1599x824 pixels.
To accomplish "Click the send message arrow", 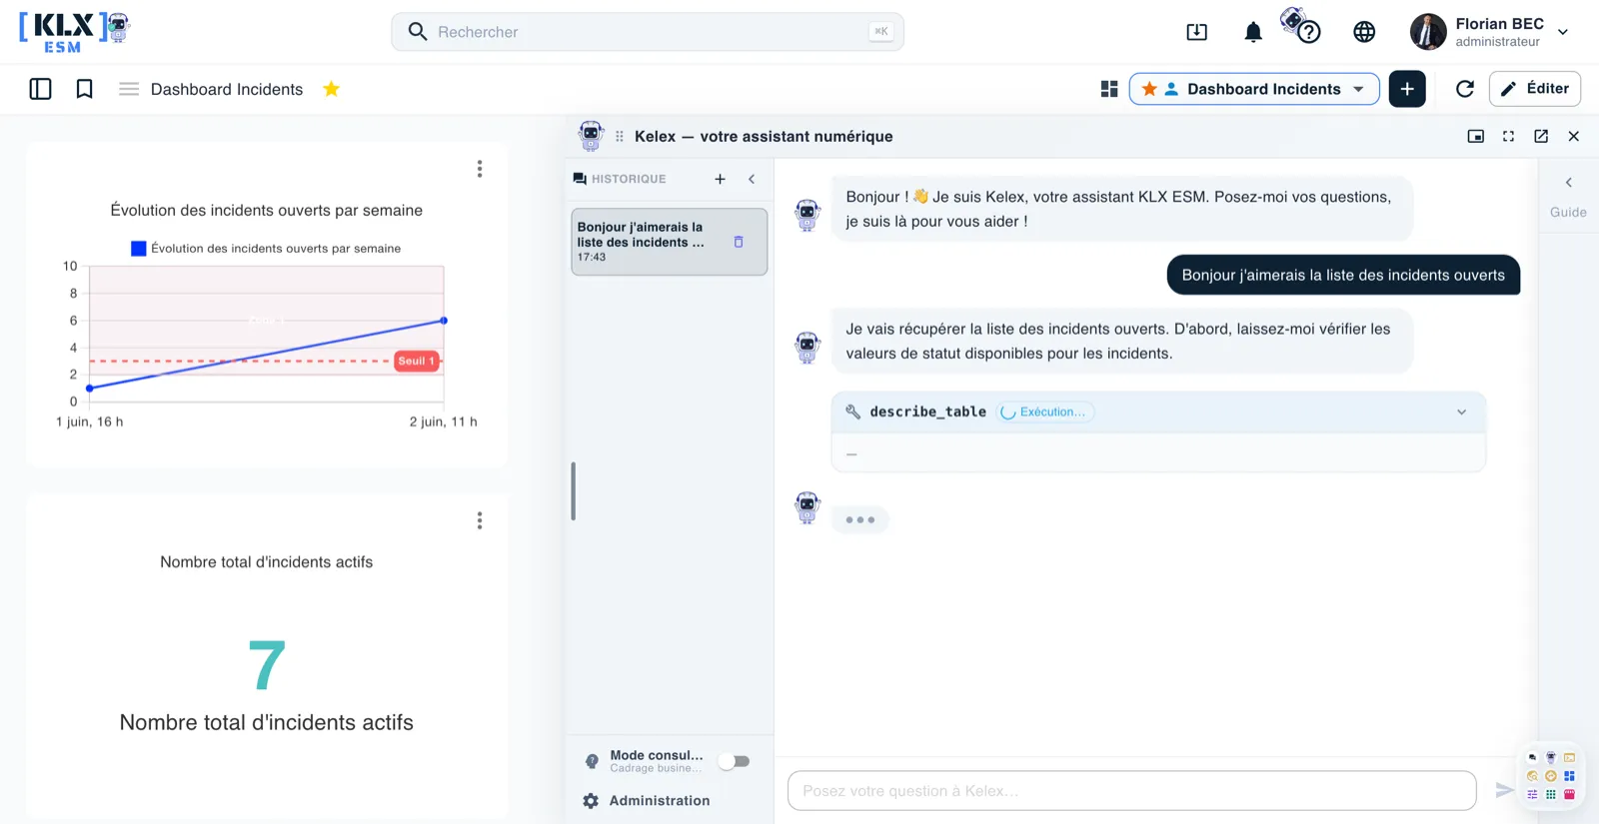I will click(x=1504, y=790).
